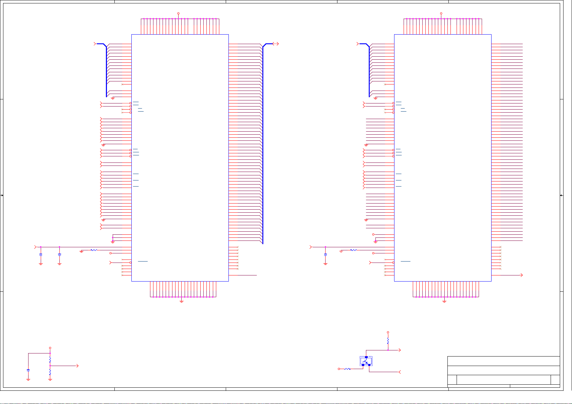Select the ground symbol under the divider capacitor
572x404 pixels.
pos(28,380)
